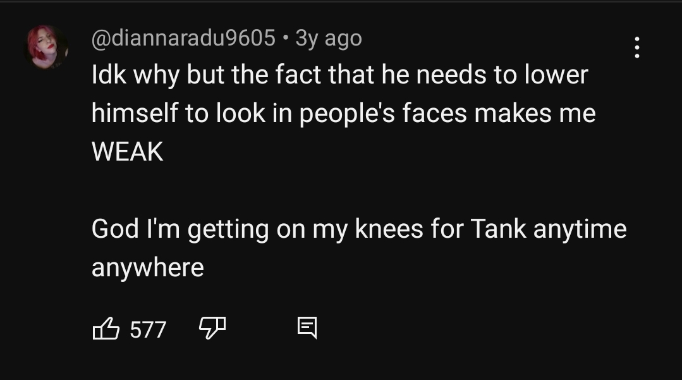682x380 pixels.
Task: Click the line starting "himself to look"
Action: [x=343, y=114]
